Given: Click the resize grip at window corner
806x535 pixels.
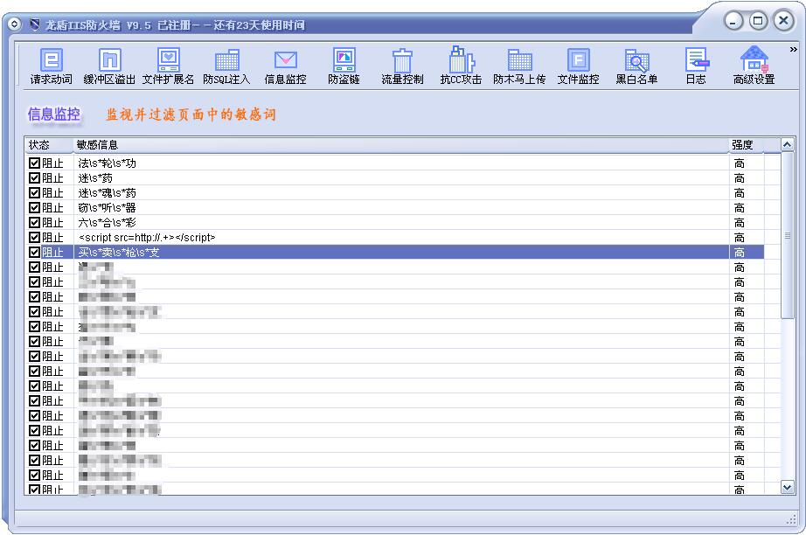Looking at the screenshot, I should [x=791, y=520].
